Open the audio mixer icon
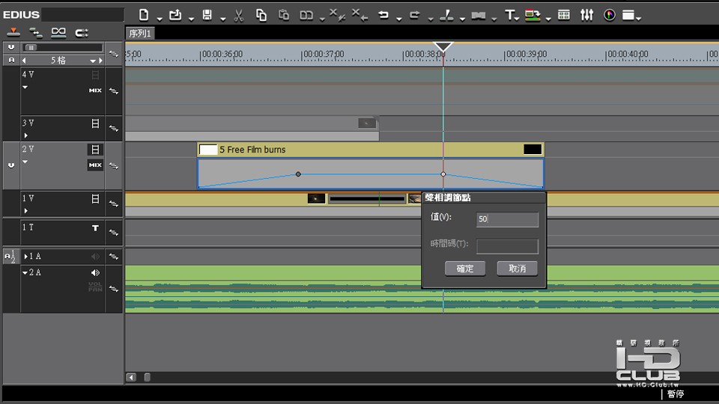Image resolution: width=719 pixels, height=404 pixels. (587, 15)
